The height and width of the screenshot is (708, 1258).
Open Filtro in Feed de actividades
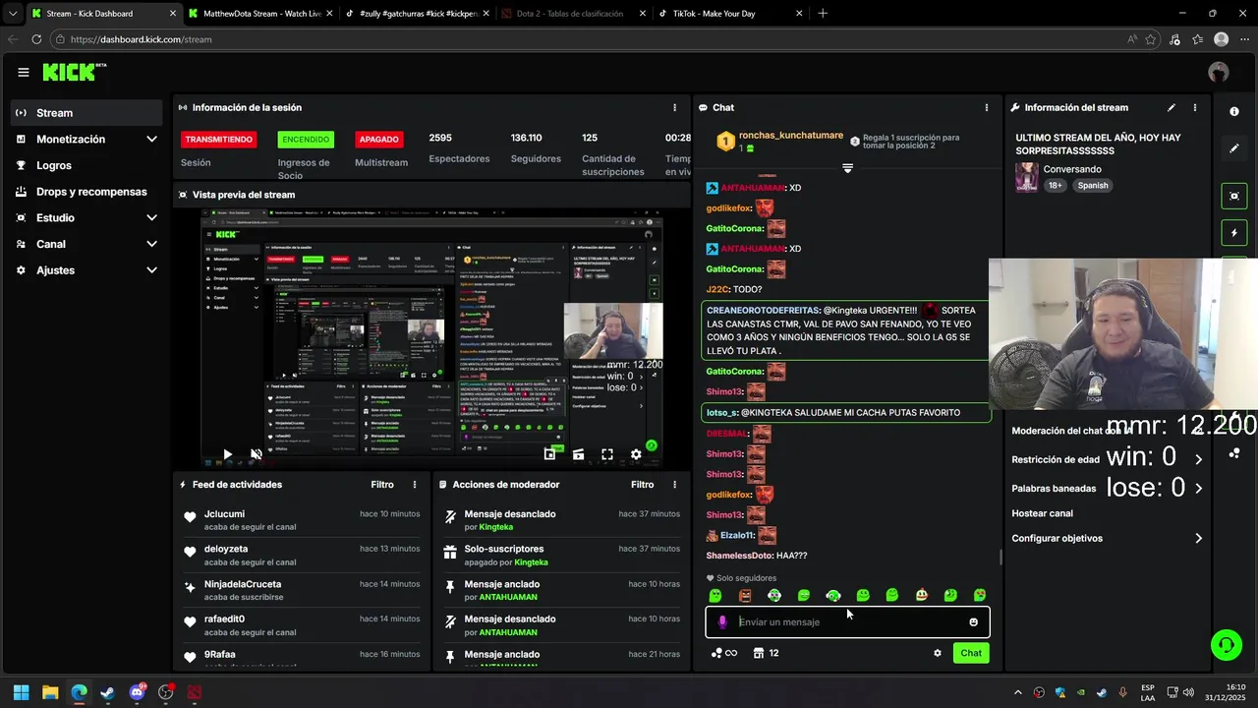382,485
